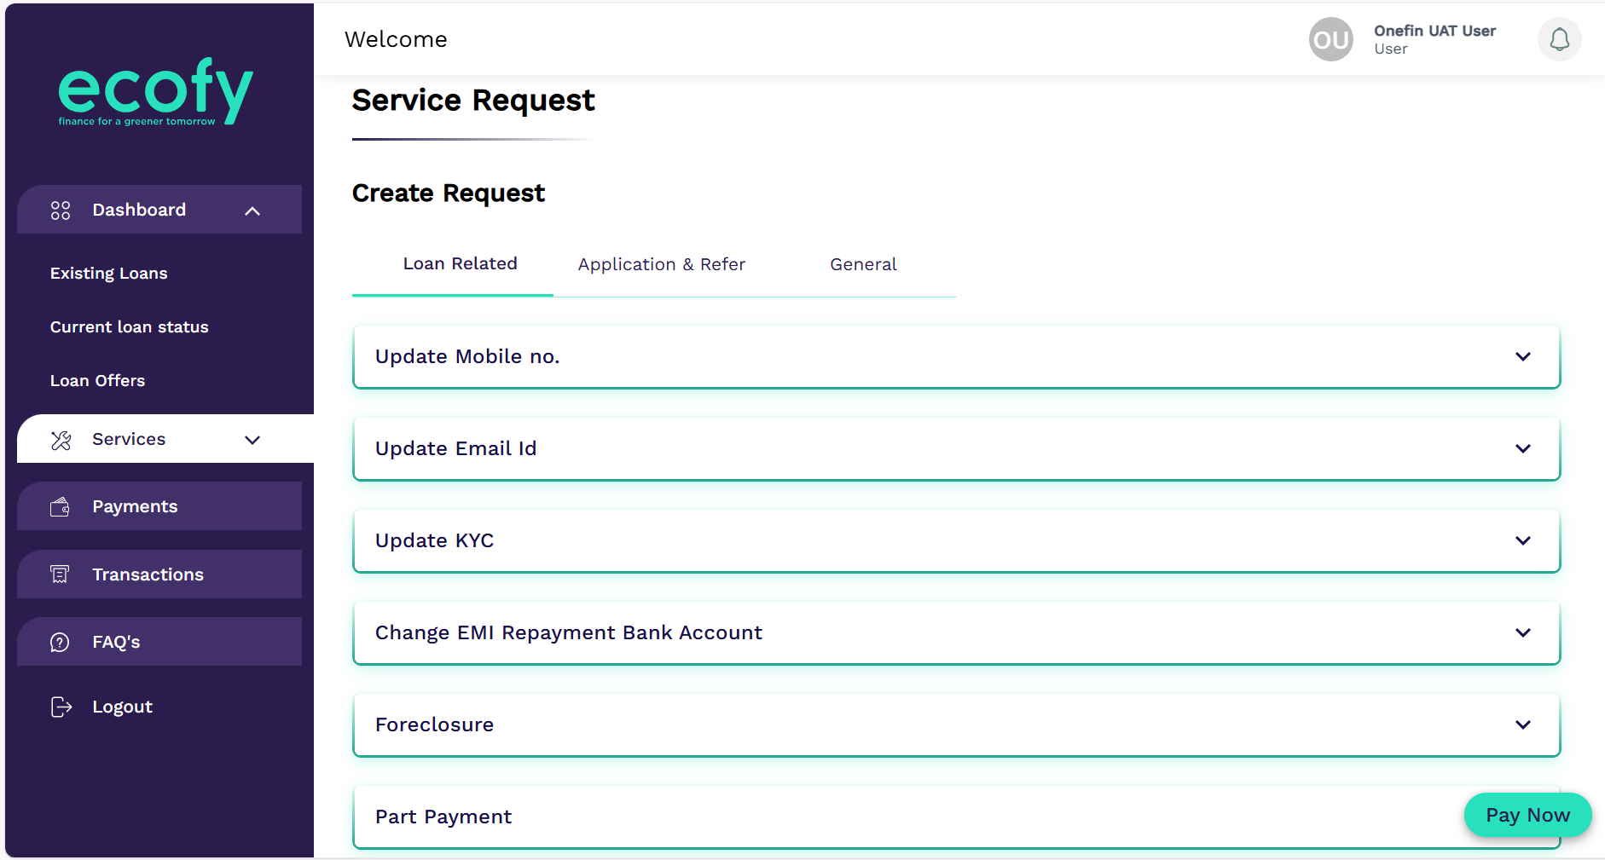Click the Services tools icon
Viewport: 1605px width, 860px height.
pyautogui.click(x=61, y=440)
